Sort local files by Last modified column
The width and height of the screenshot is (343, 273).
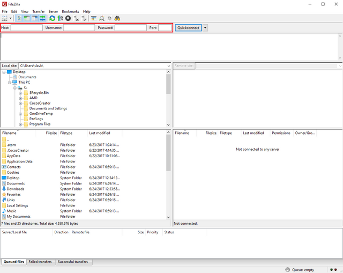[x=105, y=133]
